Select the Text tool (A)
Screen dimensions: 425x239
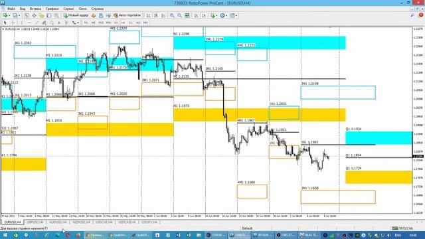pos(59,23)
